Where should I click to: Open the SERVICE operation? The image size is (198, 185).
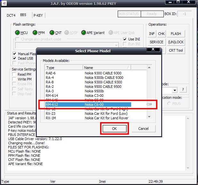coord(157,42)
